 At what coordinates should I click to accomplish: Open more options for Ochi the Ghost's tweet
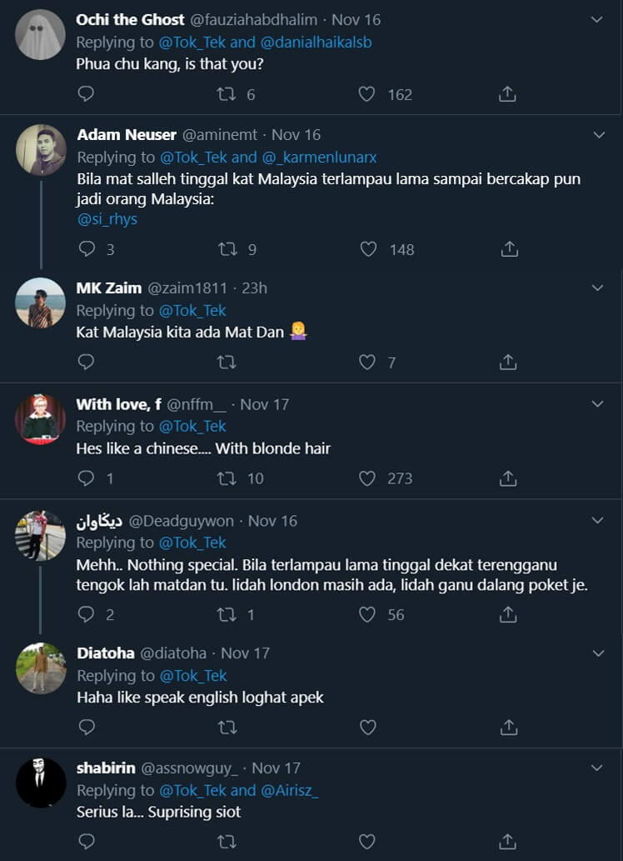tap(597, 19)
